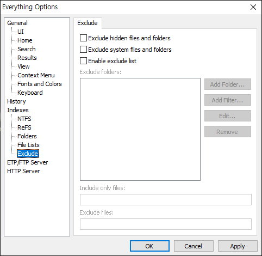The height and width of the screenshot is (256, 262).
Task: Open the ReFS index options
Action: click(x=24, y=127)
